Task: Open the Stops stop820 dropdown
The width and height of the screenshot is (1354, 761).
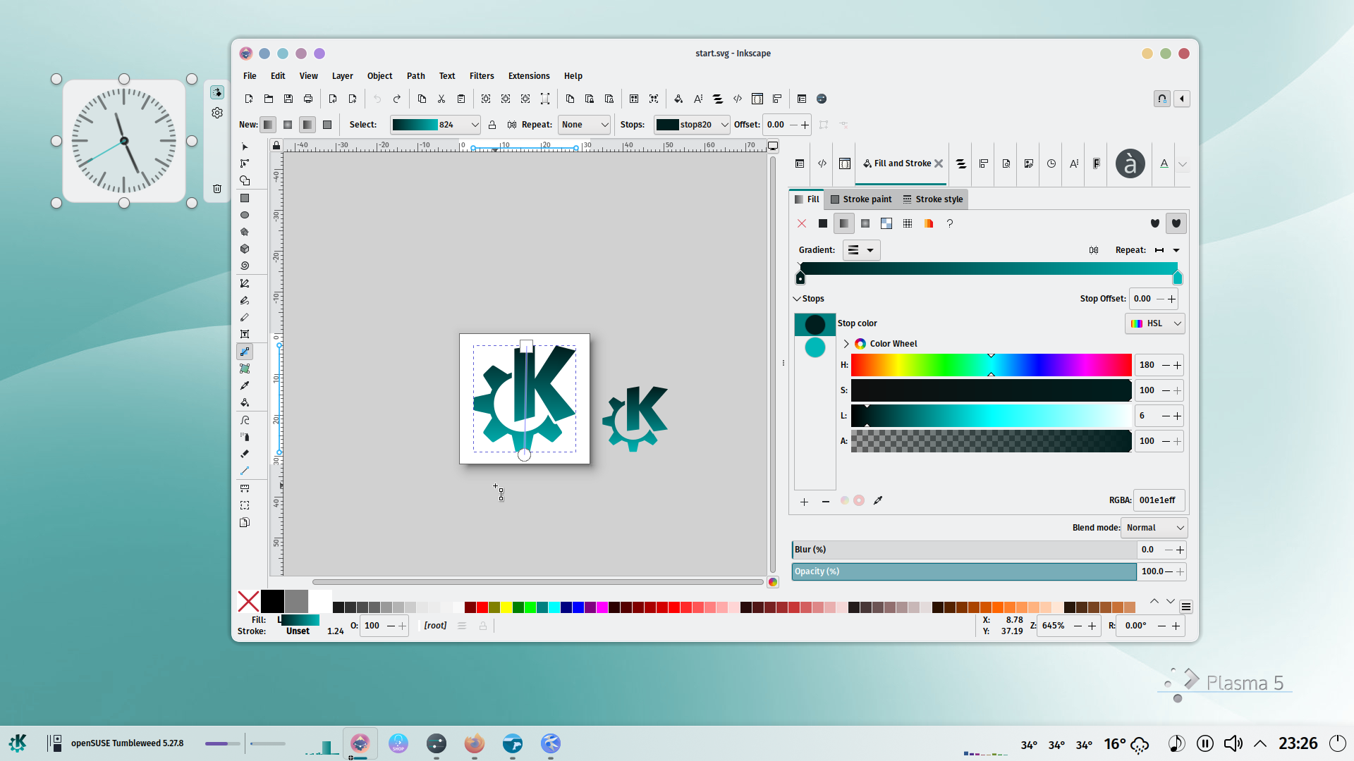Action: (692, 125)
